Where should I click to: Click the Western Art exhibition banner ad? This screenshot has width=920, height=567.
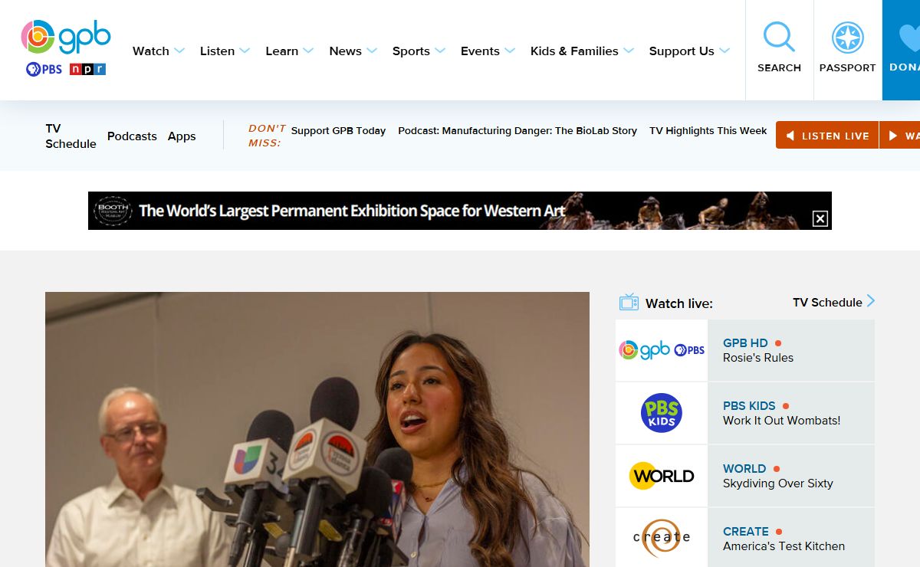point(460,211)
